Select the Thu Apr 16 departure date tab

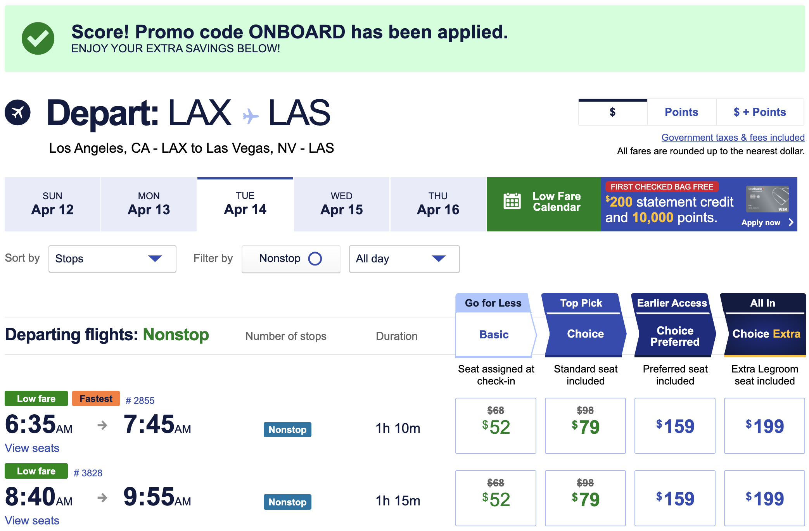[x=437, y=204]
